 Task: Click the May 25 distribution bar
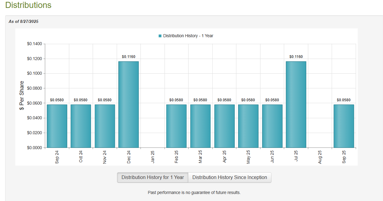click(x=248, y=126)
